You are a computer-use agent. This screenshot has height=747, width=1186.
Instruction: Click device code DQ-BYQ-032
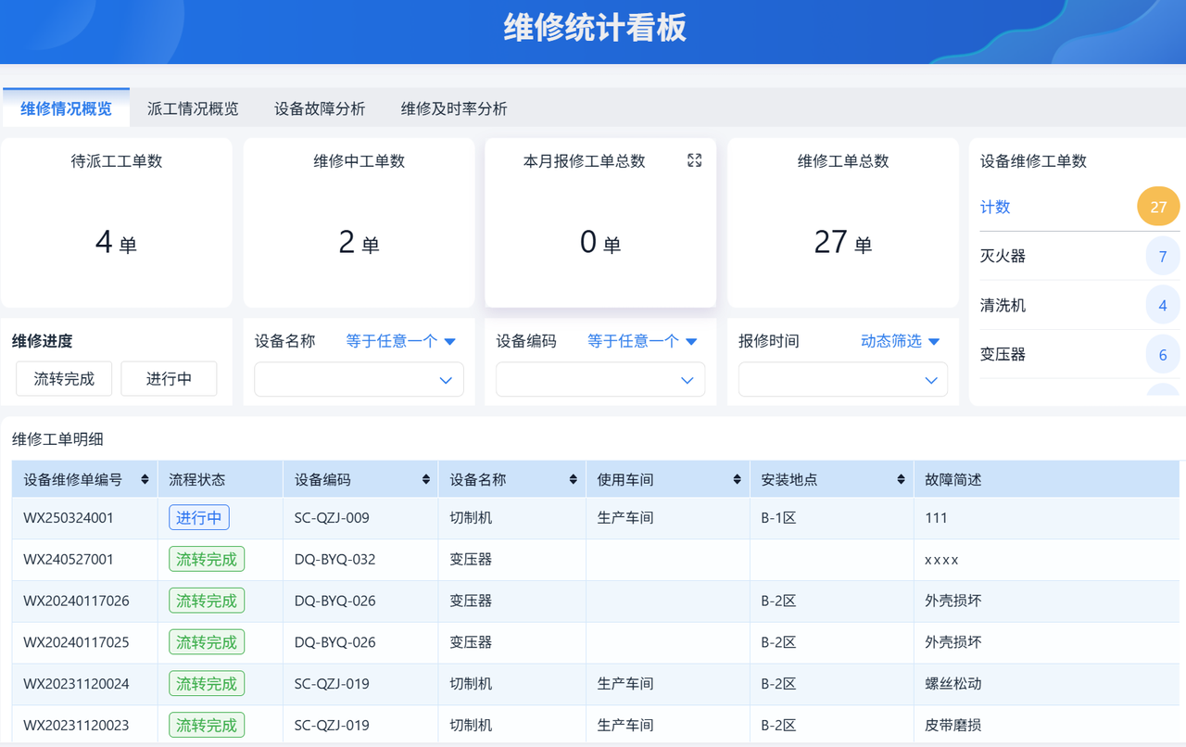[x=335, y=560]
